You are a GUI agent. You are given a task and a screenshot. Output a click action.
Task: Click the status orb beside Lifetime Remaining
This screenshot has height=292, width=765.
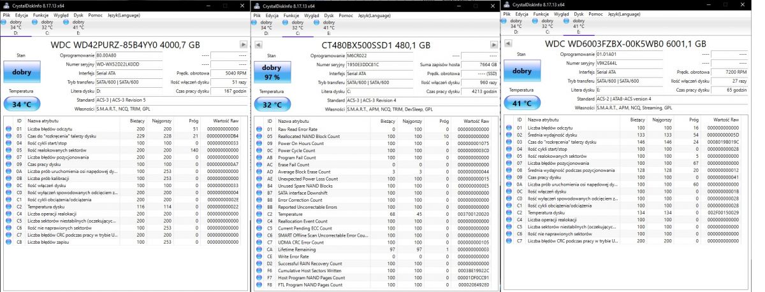coord(259,249)
